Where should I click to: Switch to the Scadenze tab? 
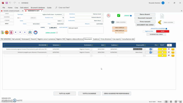pyautogui.click(x=96, y=39)
